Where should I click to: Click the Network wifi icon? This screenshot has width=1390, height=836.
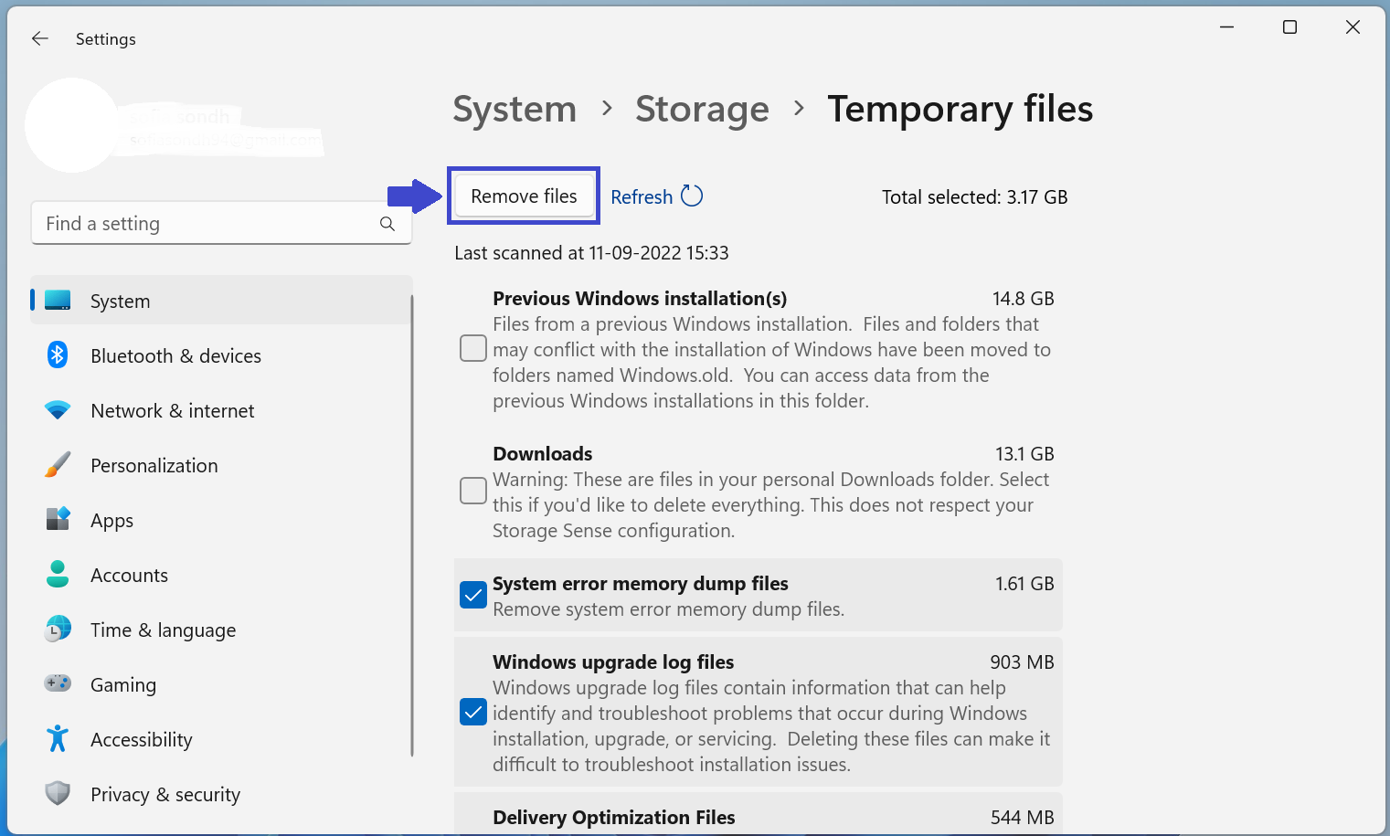click(58, 410)
